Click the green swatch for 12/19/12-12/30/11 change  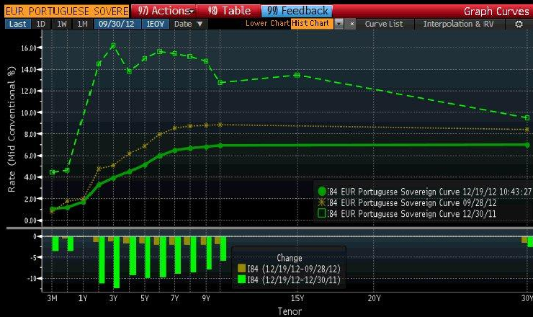[x=242, y=280]
